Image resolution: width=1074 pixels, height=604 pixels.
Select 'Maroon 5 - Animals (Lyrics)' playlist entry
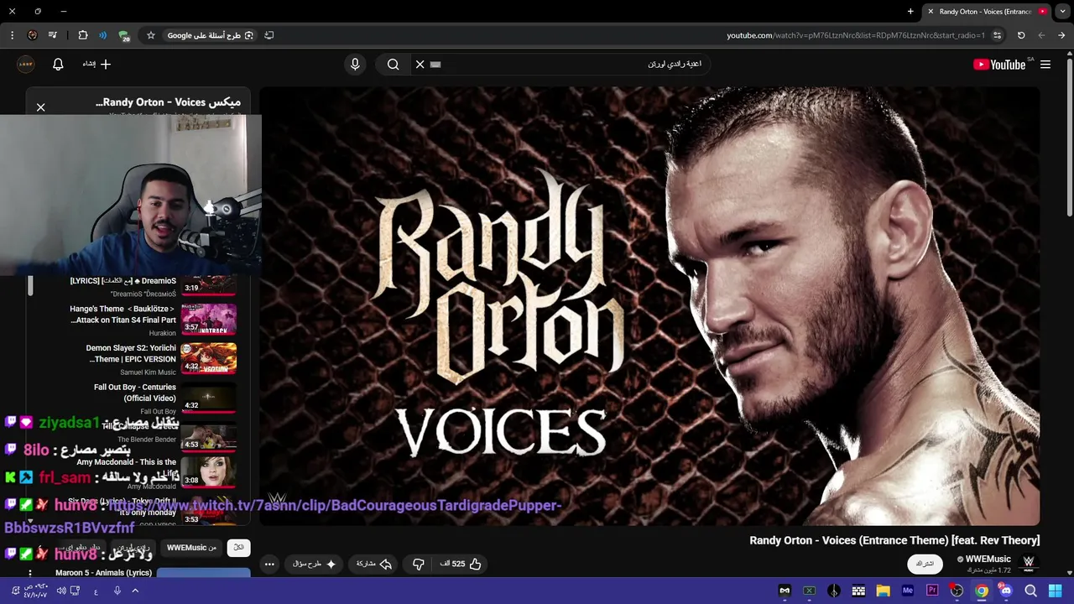click(x=104, y=573)
